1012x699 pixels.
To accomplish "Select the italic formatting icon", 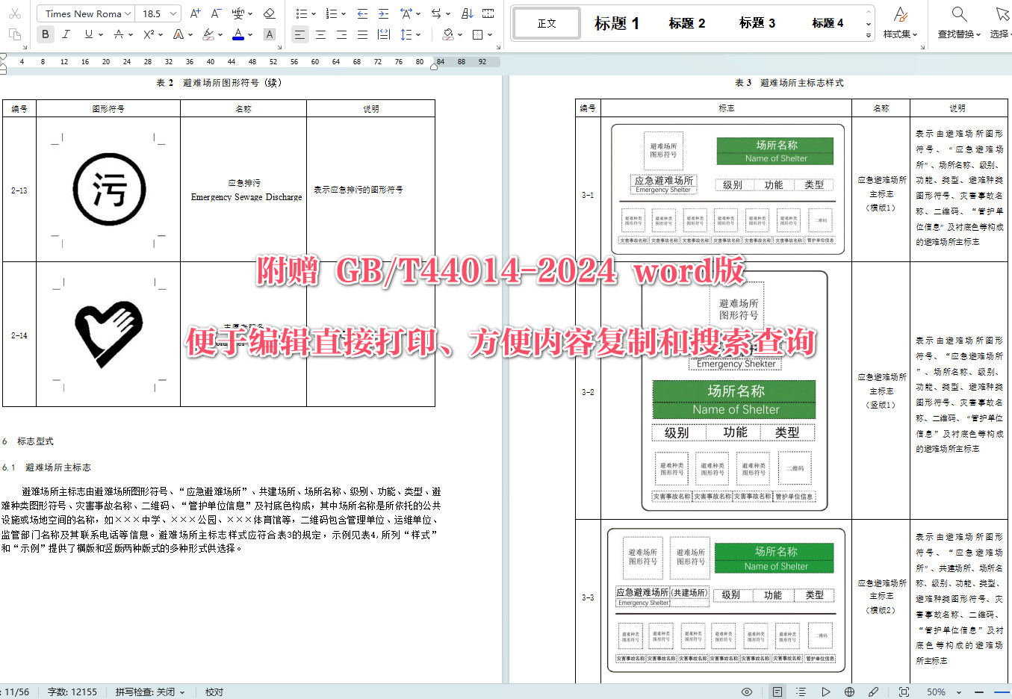I will pos(65,34).
